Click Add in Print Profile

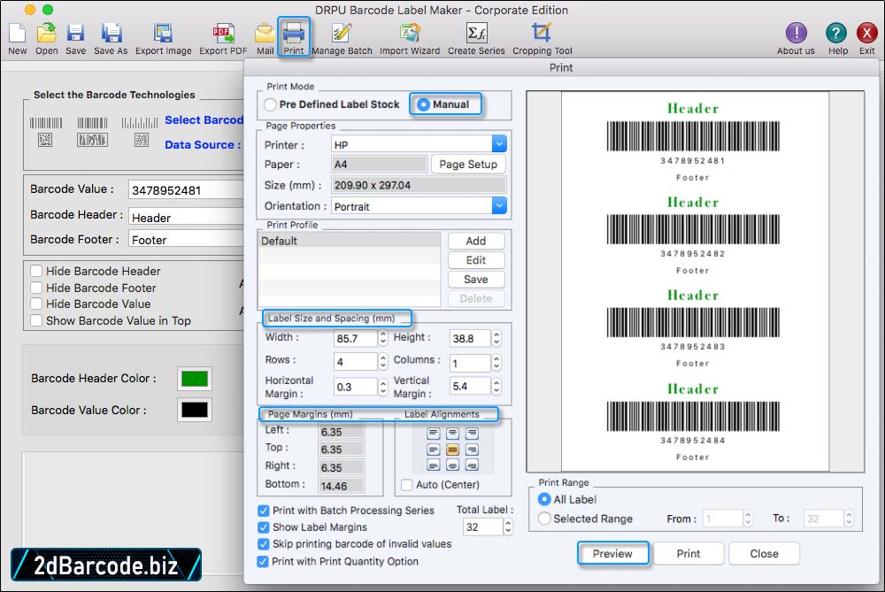coord(476,241)
